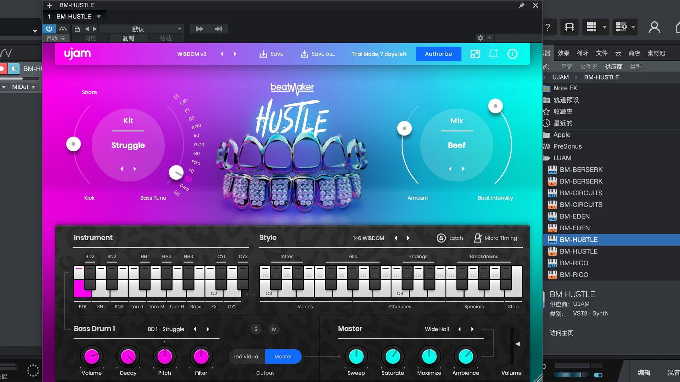Expand the arrow beside the gear icon
This screenshot has width=680, height=382.
(490, 38)
